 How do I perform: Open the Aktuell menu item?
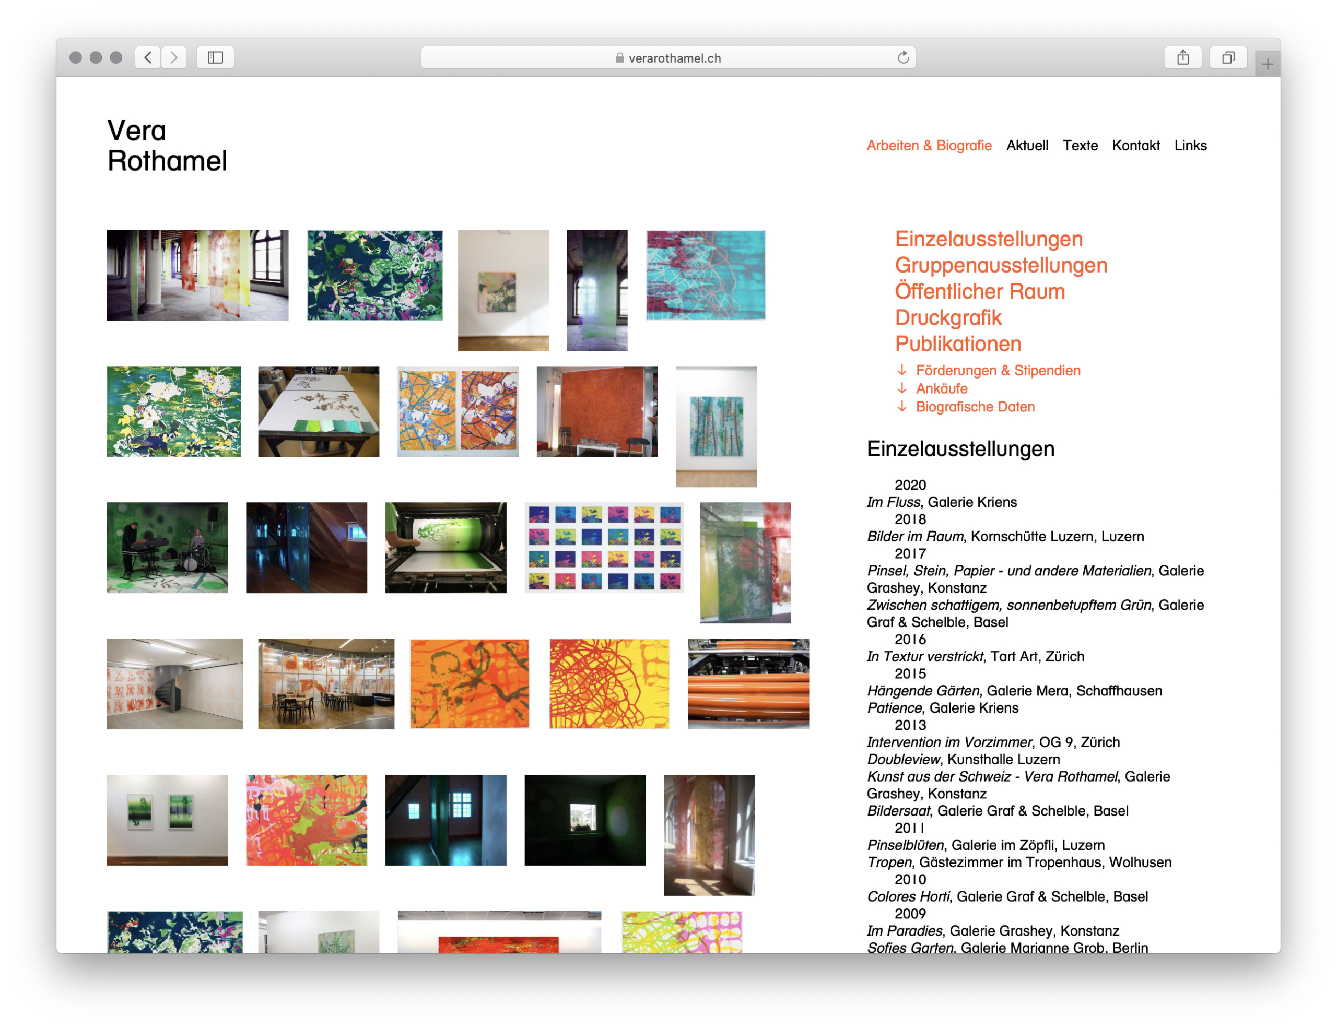(x=1027, y=146)
